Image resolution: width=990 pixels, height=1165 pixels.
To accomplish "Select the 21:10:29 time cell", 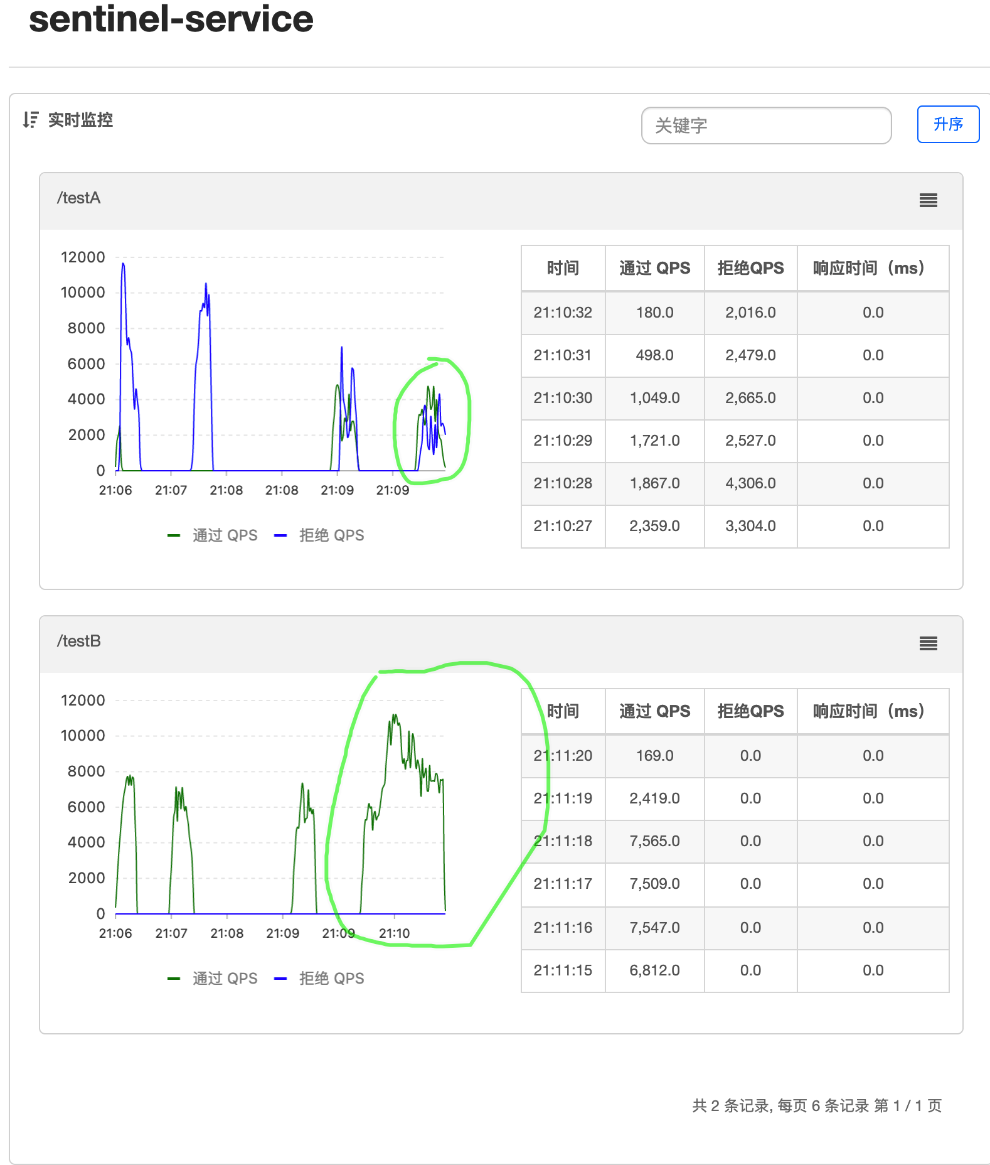I will coord(563,441).
